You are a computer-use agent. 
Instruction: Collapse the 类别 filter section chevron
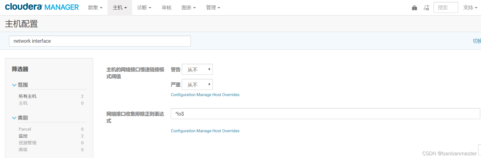[14, 118]
